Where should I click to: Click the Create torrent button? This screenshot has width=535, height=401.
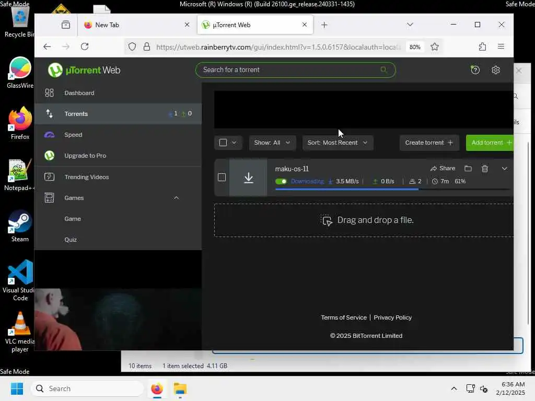coord(429,143)
